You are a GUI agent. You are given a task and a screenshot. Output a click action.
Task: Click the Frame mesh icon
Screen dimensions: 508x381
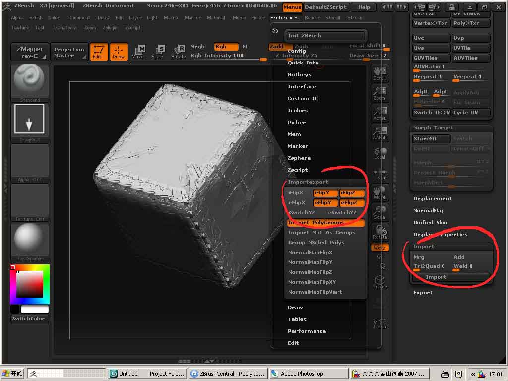(380, 282)
